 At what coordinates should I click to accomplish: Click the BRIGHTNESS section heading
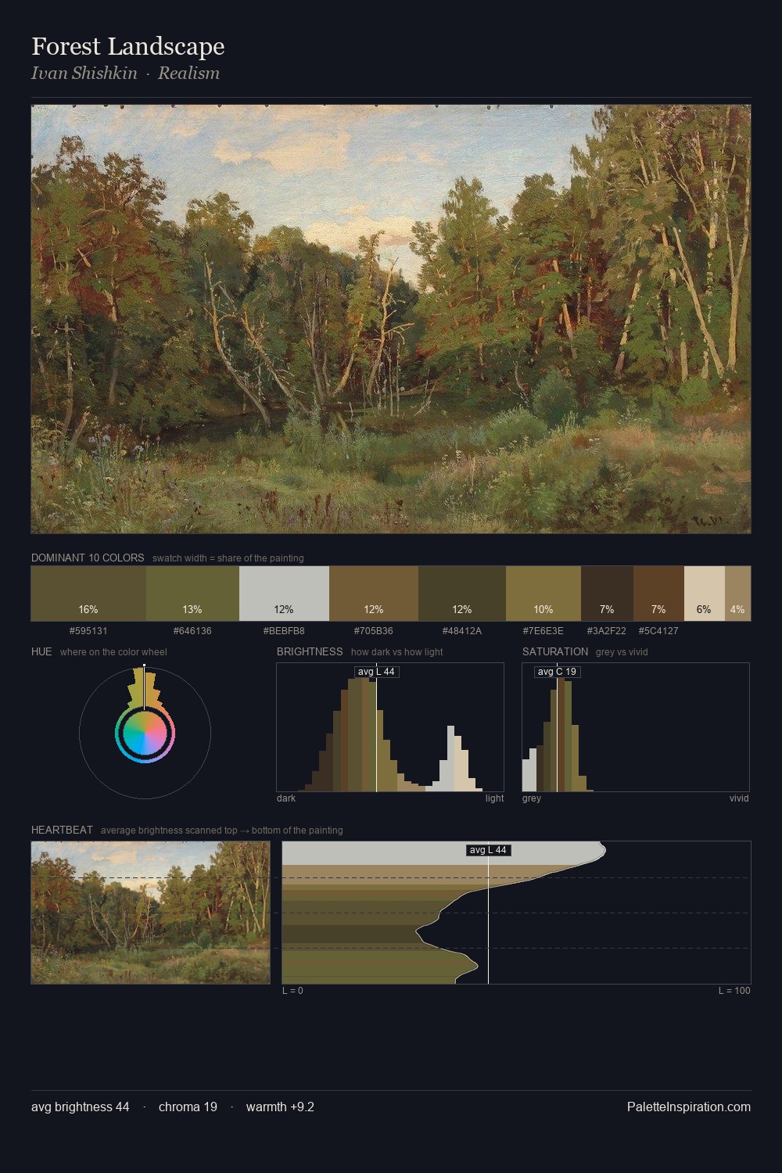coord(310,651)
